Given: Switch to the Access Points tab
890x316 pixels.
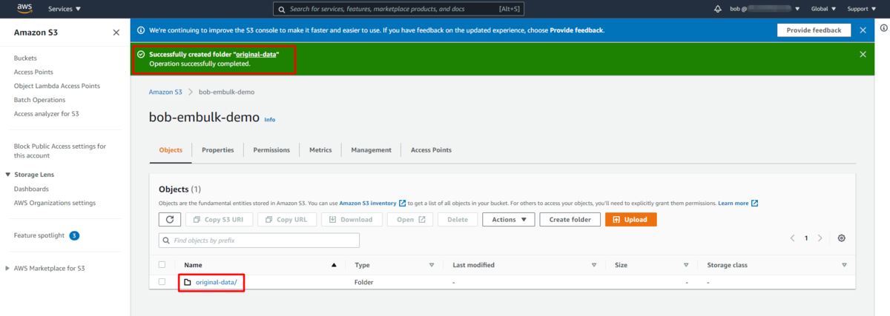Looking at the screenshot, I should (x=431, y=149).
